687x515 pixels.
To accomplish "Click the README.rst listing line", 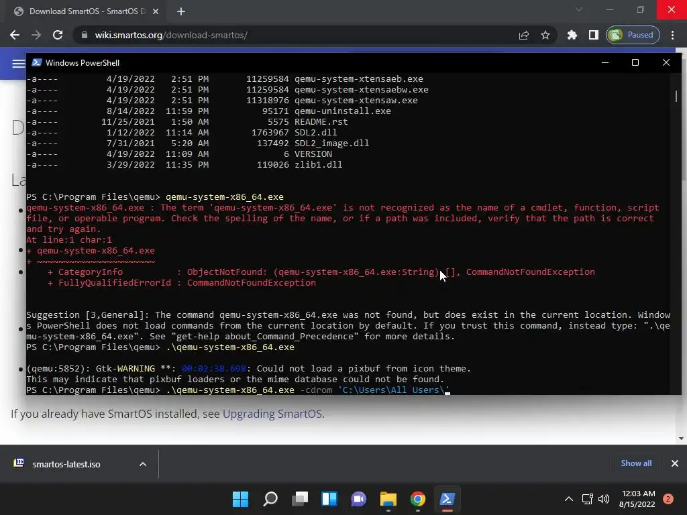I will 187,122.
